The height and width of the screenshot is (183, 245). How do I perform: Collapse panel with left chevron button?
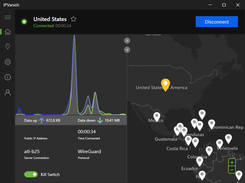coord(127,50)
